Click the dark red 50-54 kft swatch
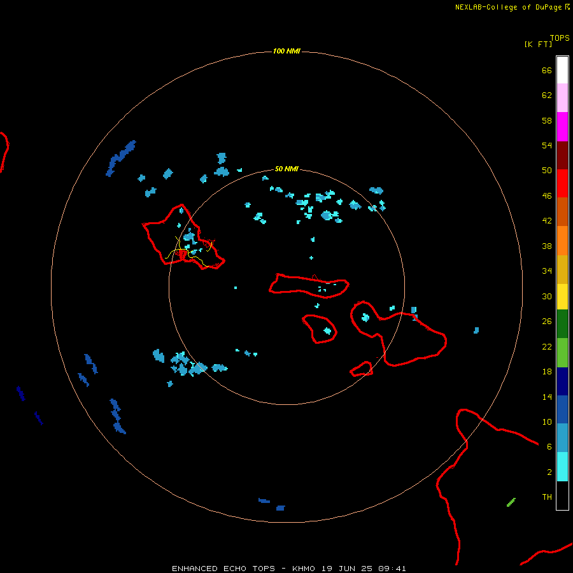 coord(562,155)
